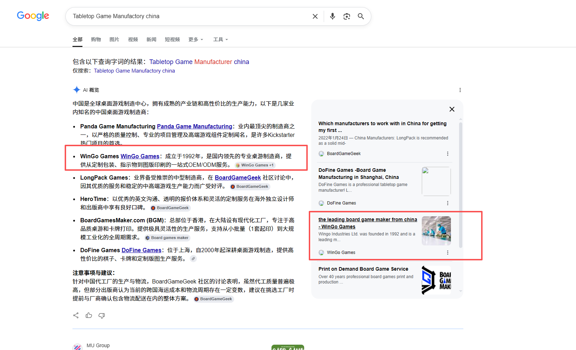Screen dimensions: 576x350
Task: Switch to the 图片 tab
Action: click(x=114, y=39)
